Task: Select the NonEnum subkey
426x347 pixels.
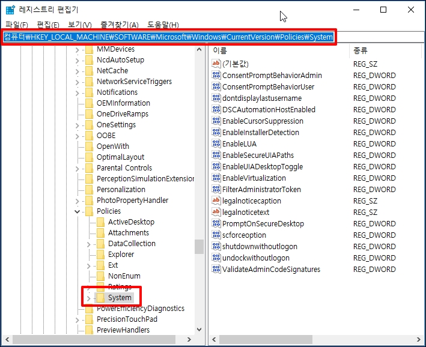Action: point(124,276)
